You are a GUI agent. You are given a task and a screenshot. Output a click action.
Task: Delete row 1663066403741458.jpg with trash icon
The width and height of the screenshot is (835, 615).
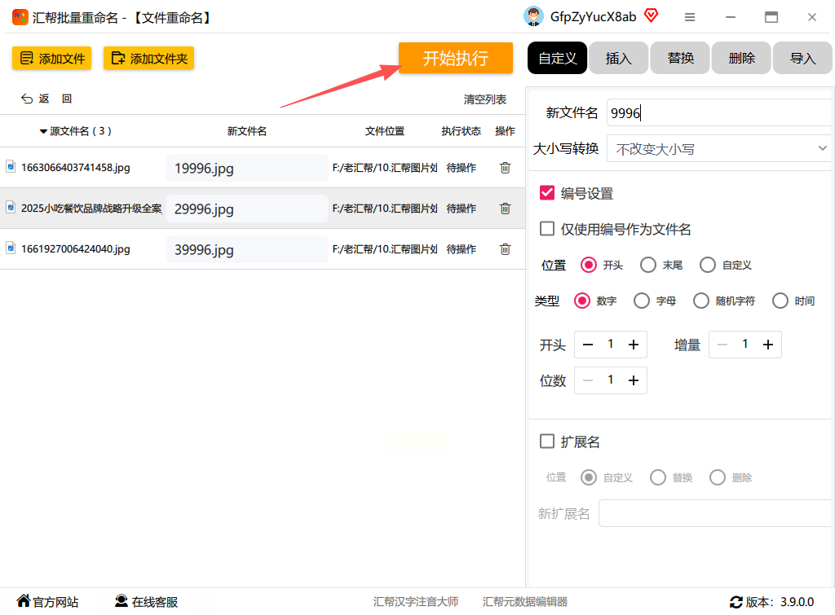(505, 168)
